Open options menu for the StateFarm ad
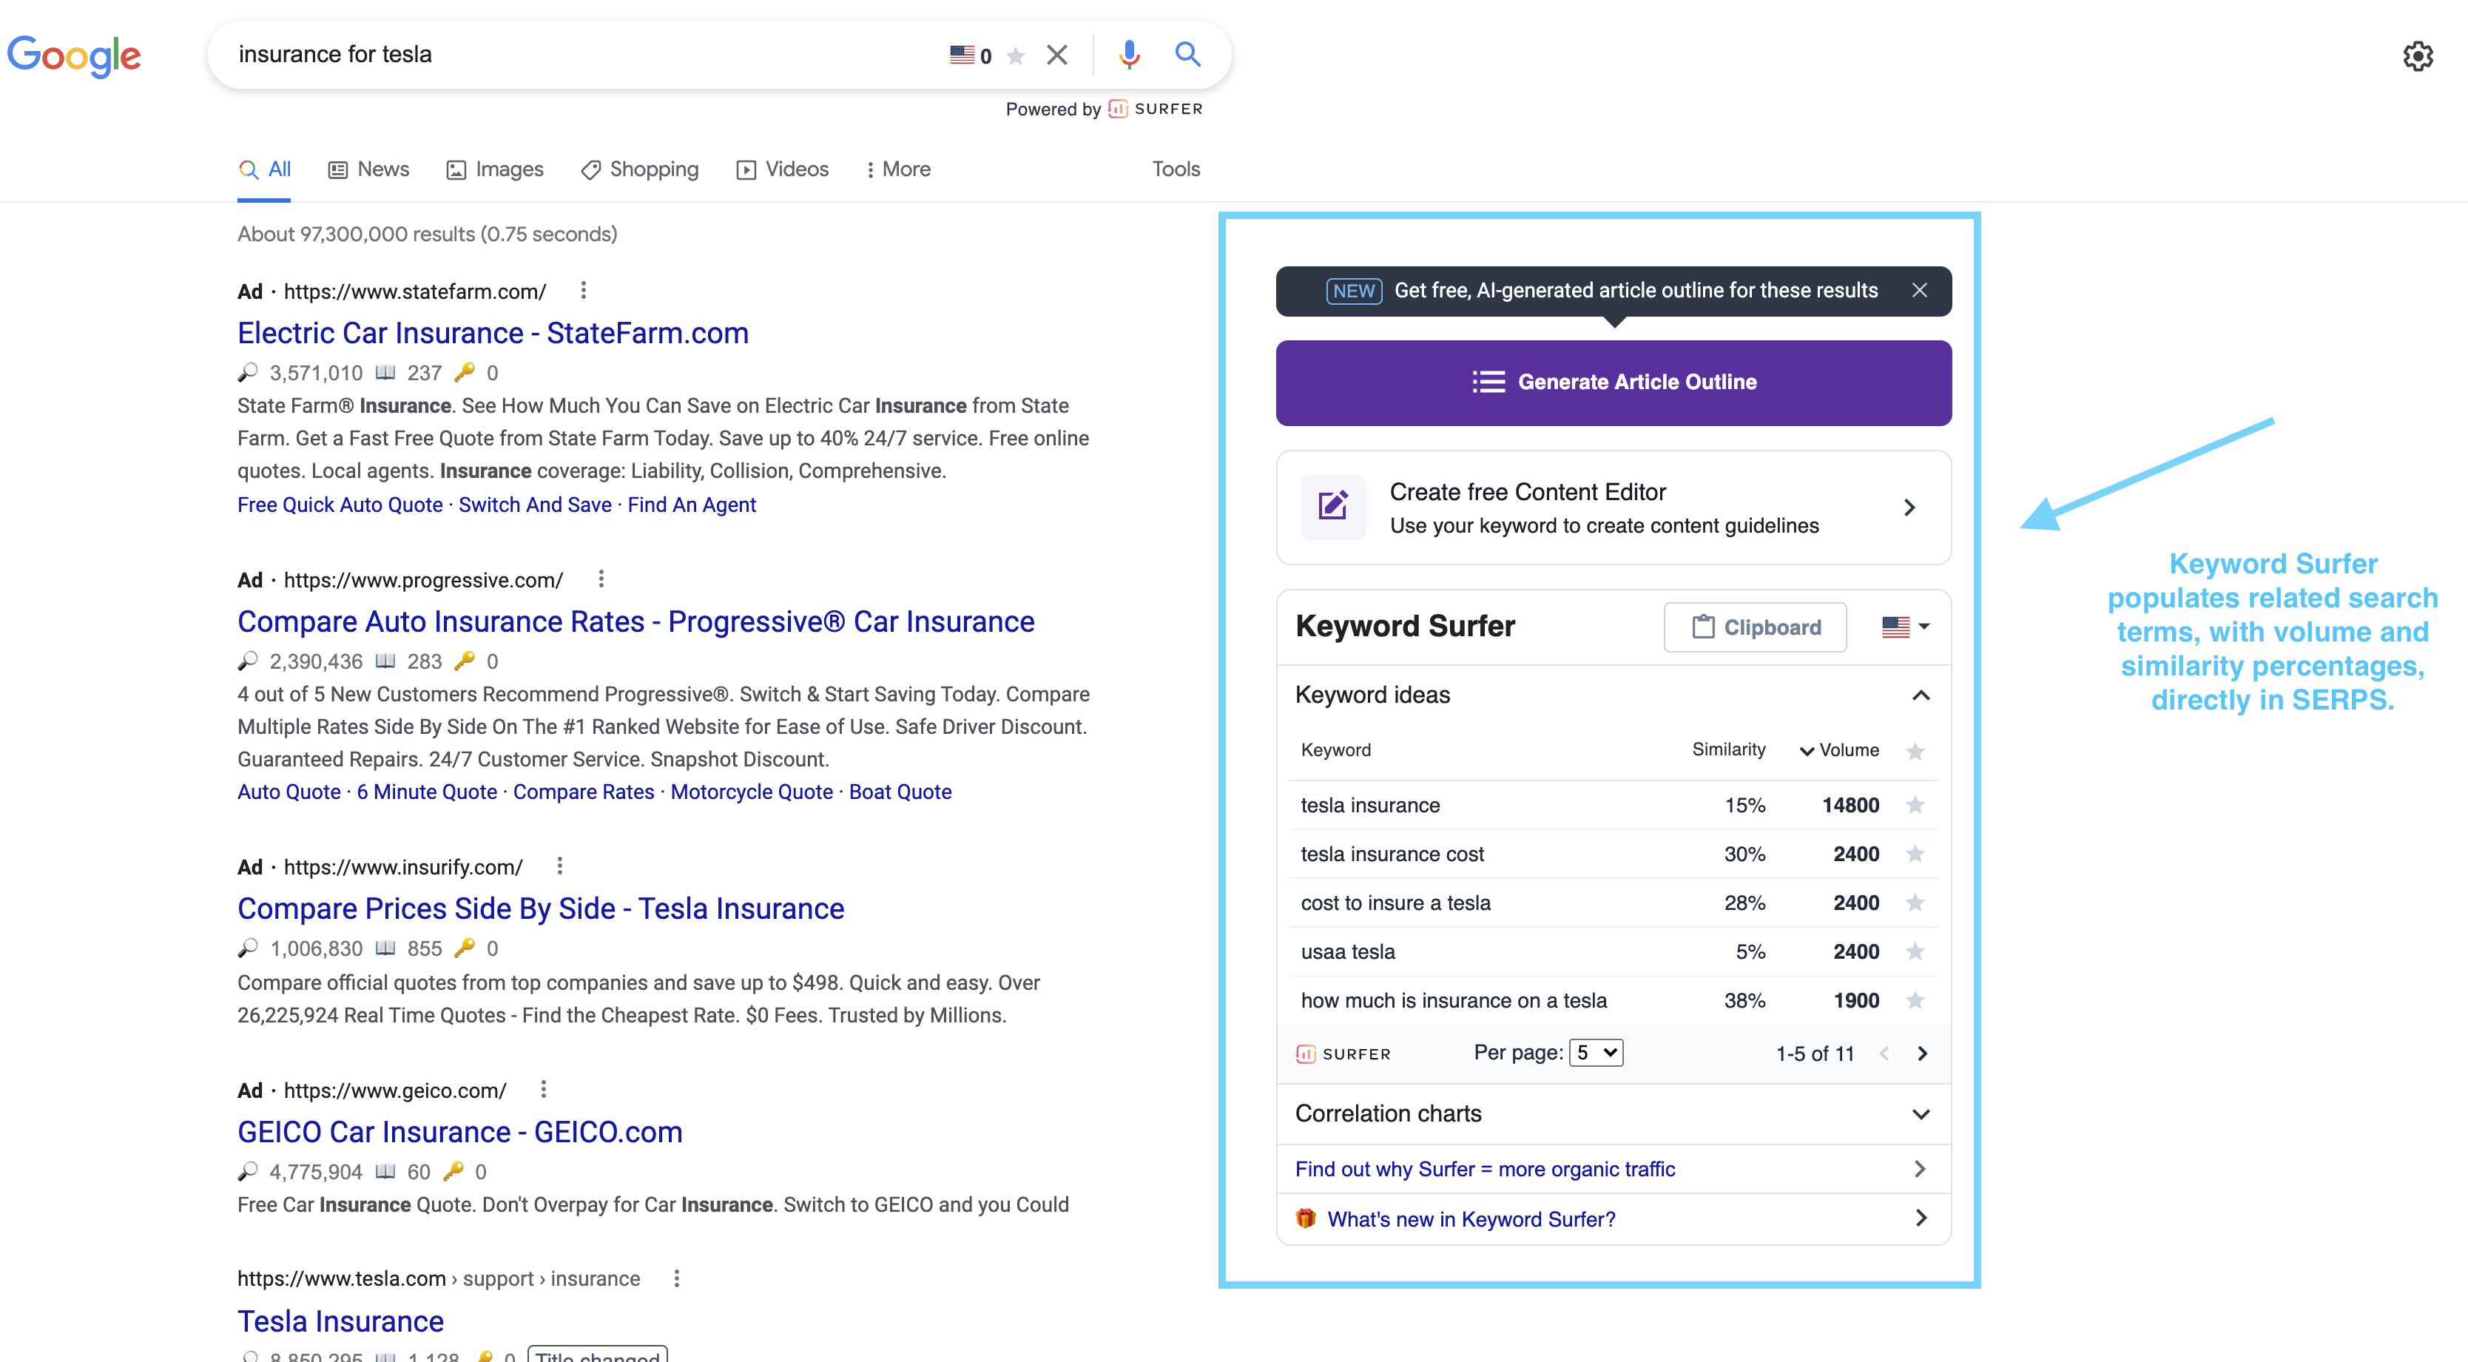This screenshot has height=1362, width=2468. point(584,290)
